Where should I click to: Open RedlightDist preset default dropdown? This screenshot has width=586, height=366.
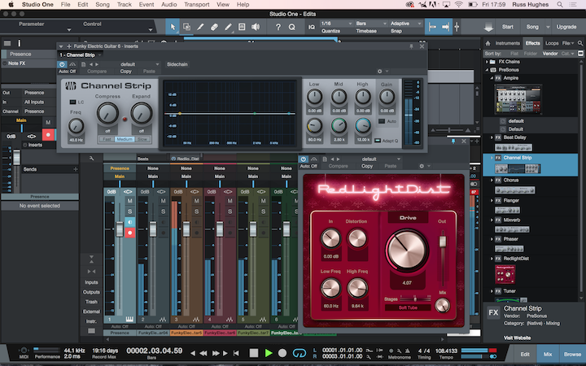[380, 159]
